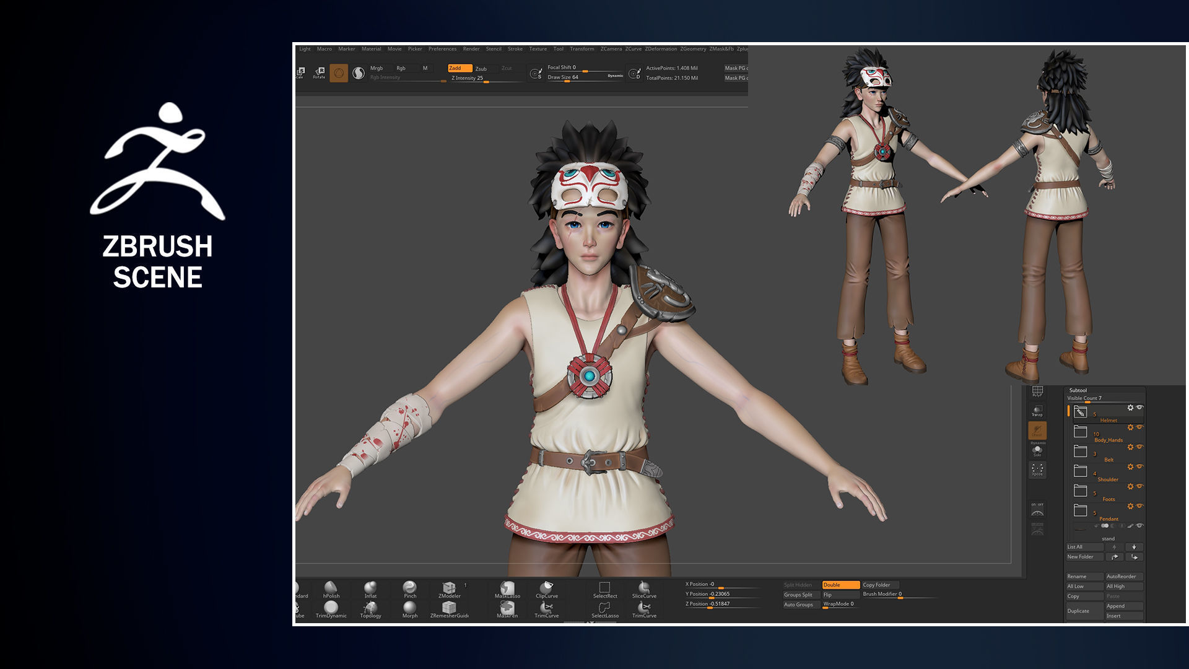Viewport: 1189px width, 669px height.
Task: Expand the Foots folder
Action: click(x=1080, y=491)
